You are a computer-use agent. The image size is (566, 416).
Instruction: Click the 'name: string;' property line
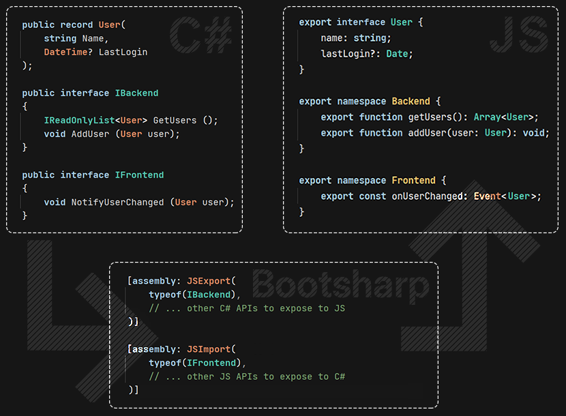(356, 38)
